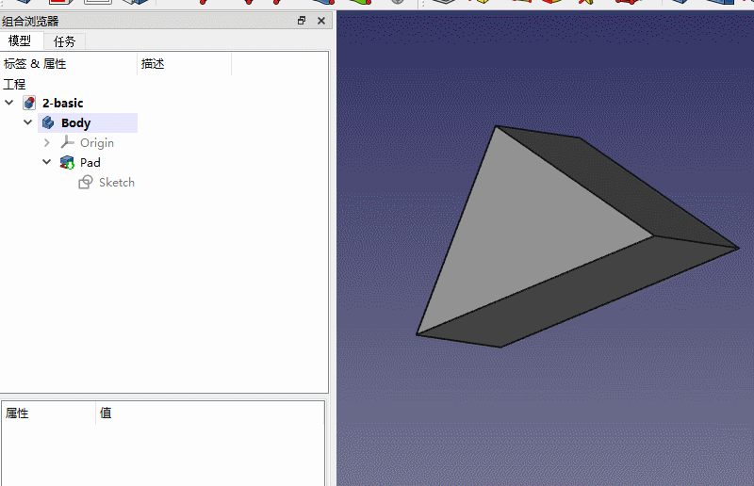
Task: Click the 标签 & 属性 column header
Action: pos(36,64)
